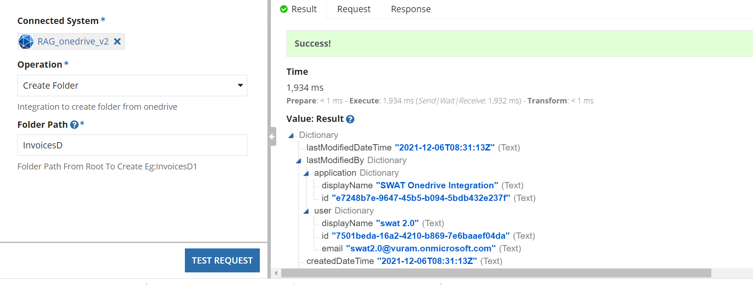Click the Prepare/Execute/Transform timing breakdown line
753x285 pixels.
[x=440, y=101]
